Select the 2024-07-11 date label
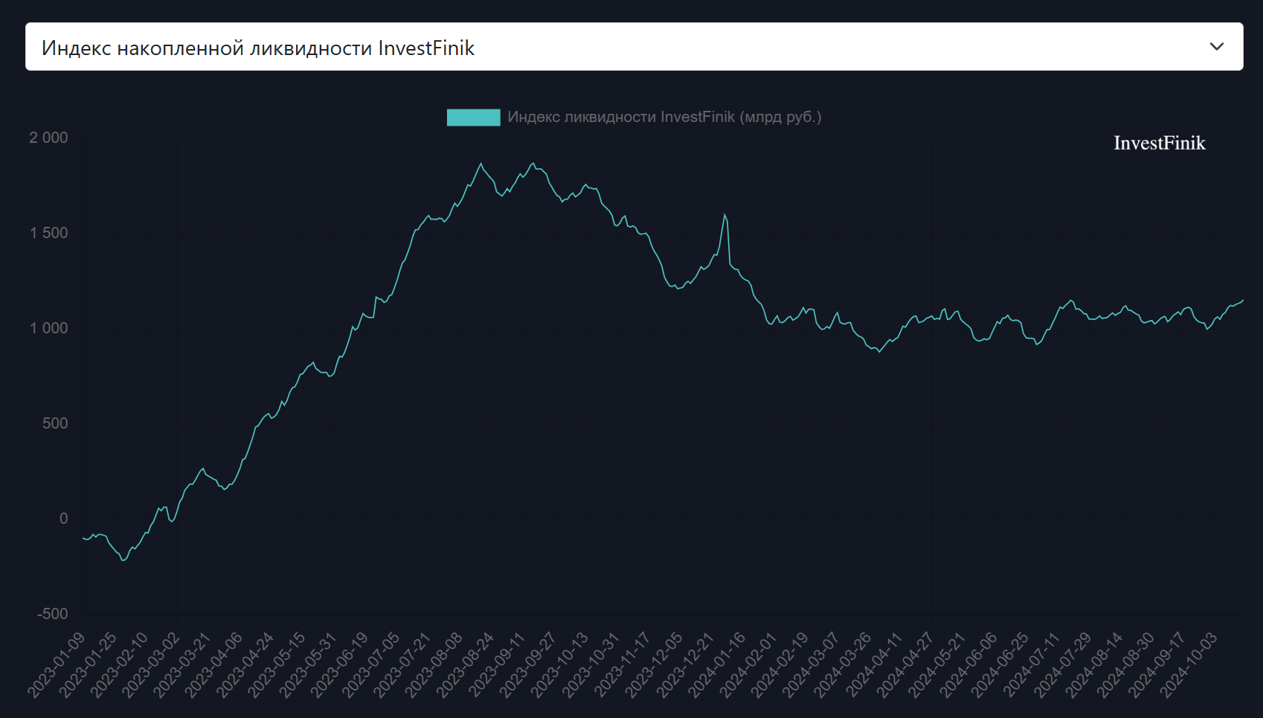Viewport: 1263px width, 718px height. (1031, 665)
